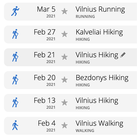Open the Kalveliai Hiking activity link
Image resolution: width=137 pixels, height=136 pixels.
(99, 32)
